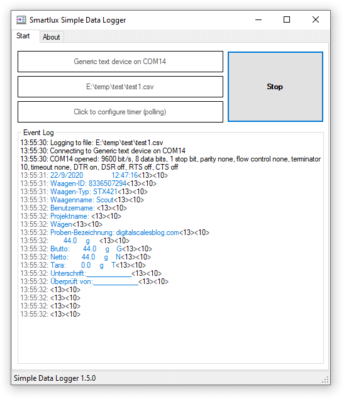
Task: Maximize the Simple Data Logger window
Action: tap(287, 20)
